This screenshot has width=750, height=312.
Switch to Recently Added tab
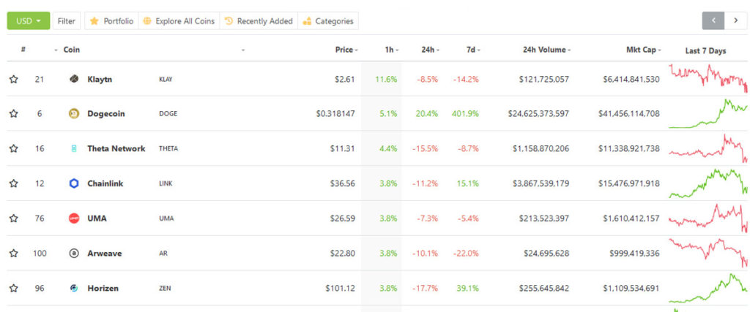tap(259, 21)
